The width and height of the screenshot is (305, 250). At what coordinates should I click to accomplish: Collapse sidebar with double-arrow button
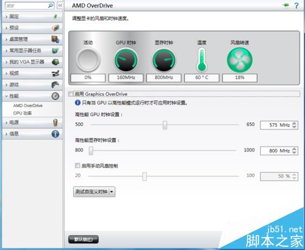pyautogui.click(x=60, y=5)
